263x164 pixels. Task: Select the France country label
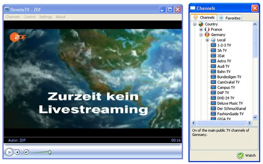[x=216, y=29]
